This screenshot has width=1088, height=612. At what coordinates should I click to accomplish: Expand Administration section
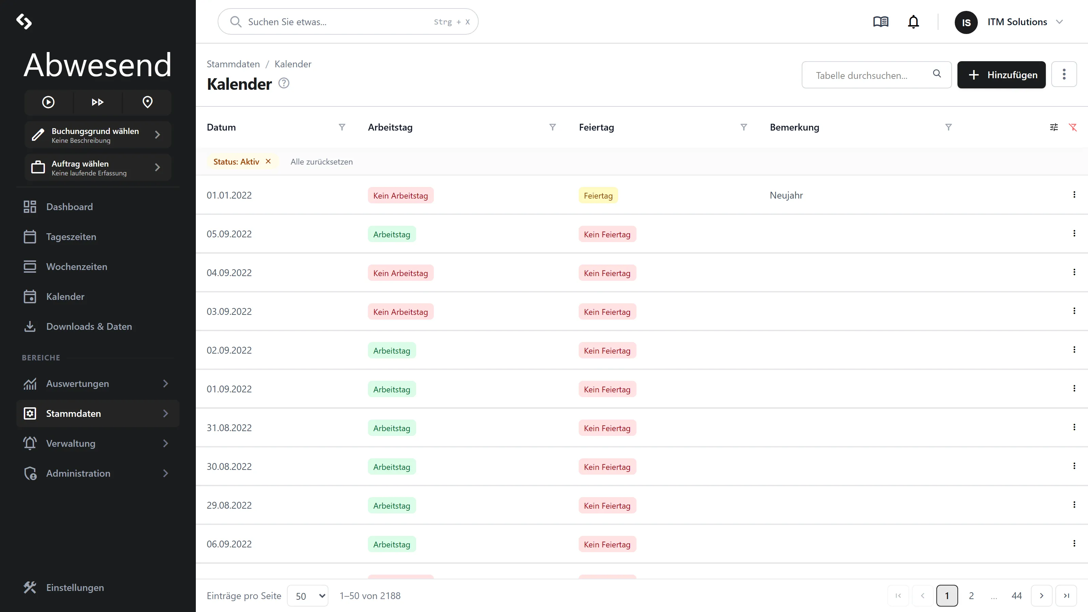tap(98, 474)
